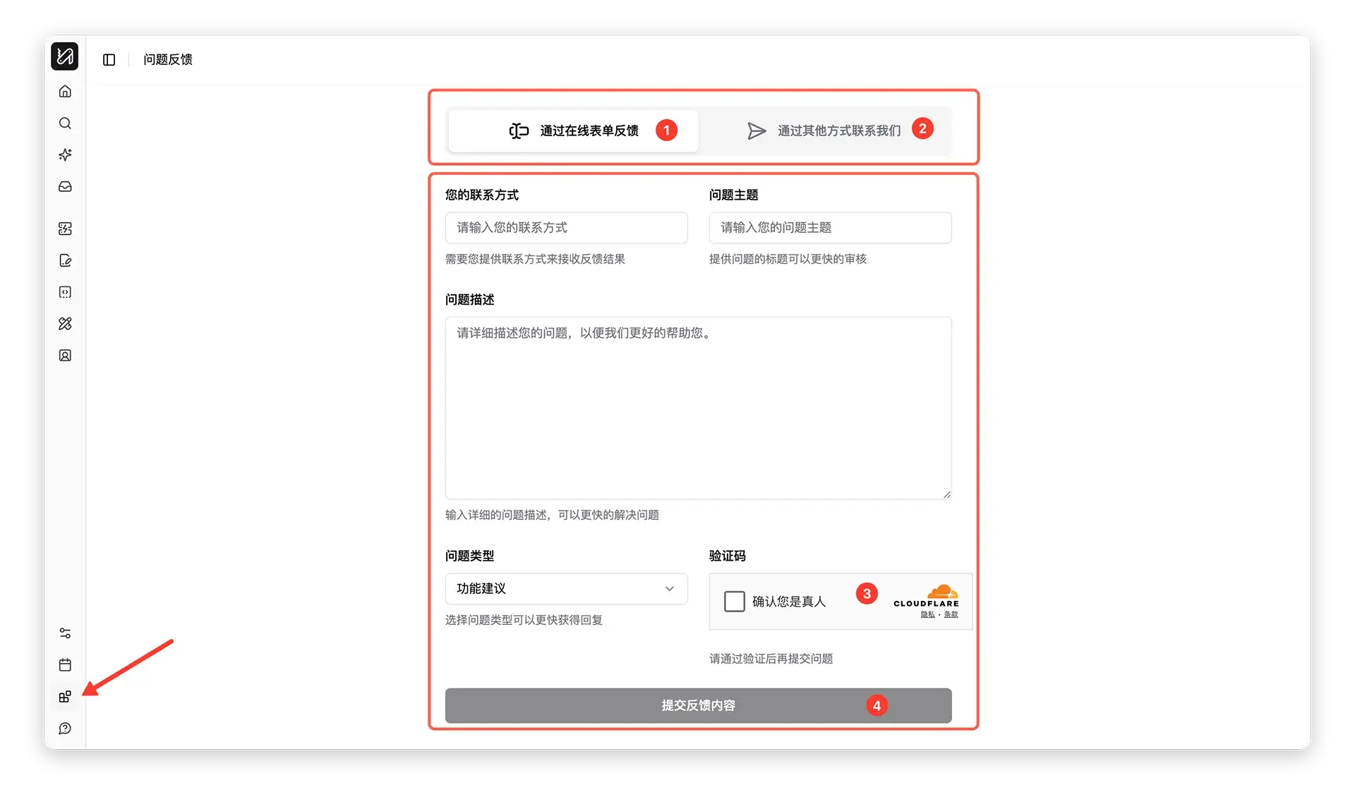Click into the 问题描述 text area
The height and width of the screenshot is (802, 1355).
698,408
